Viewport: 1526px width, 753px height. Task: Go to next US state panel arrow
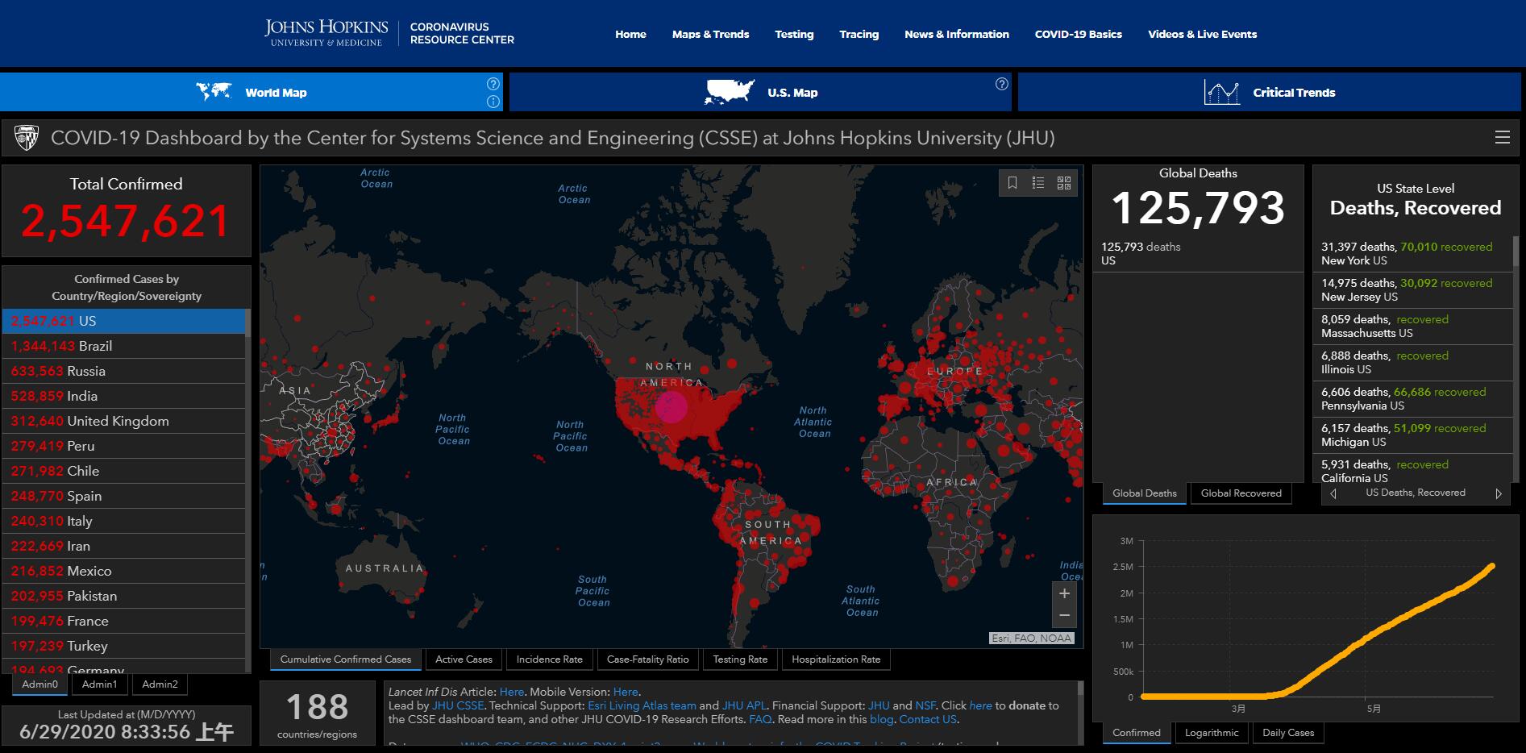tap(1498, 493)
